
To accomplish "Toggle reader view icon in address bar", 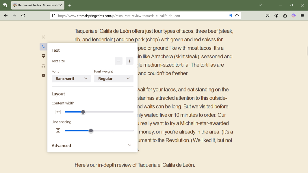I will point(230,16).
